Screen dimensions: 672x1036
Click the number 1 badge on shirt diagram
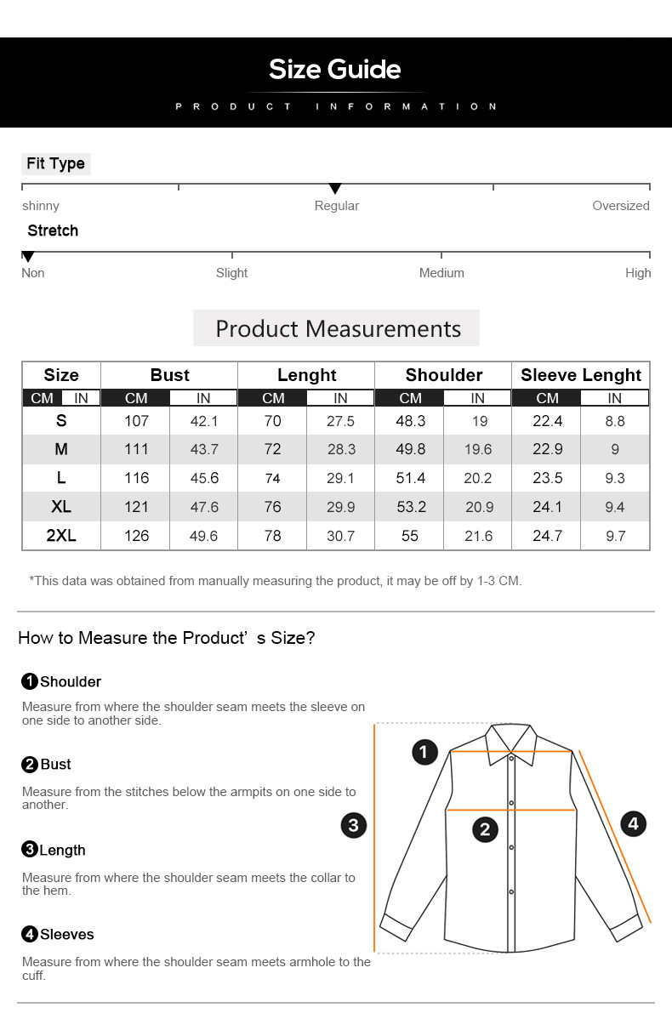(x=424, y=752)
